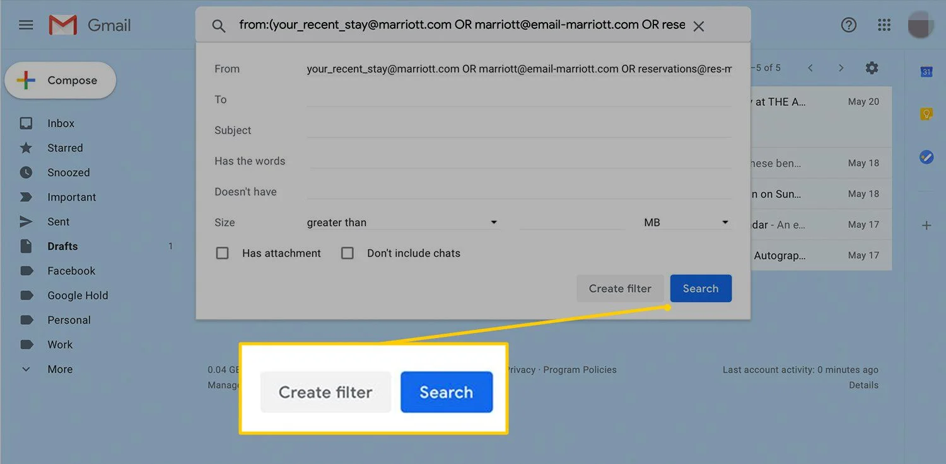Open the Google apps grid
Viewport: 946px width, 464px height.
tap(884, 25)
